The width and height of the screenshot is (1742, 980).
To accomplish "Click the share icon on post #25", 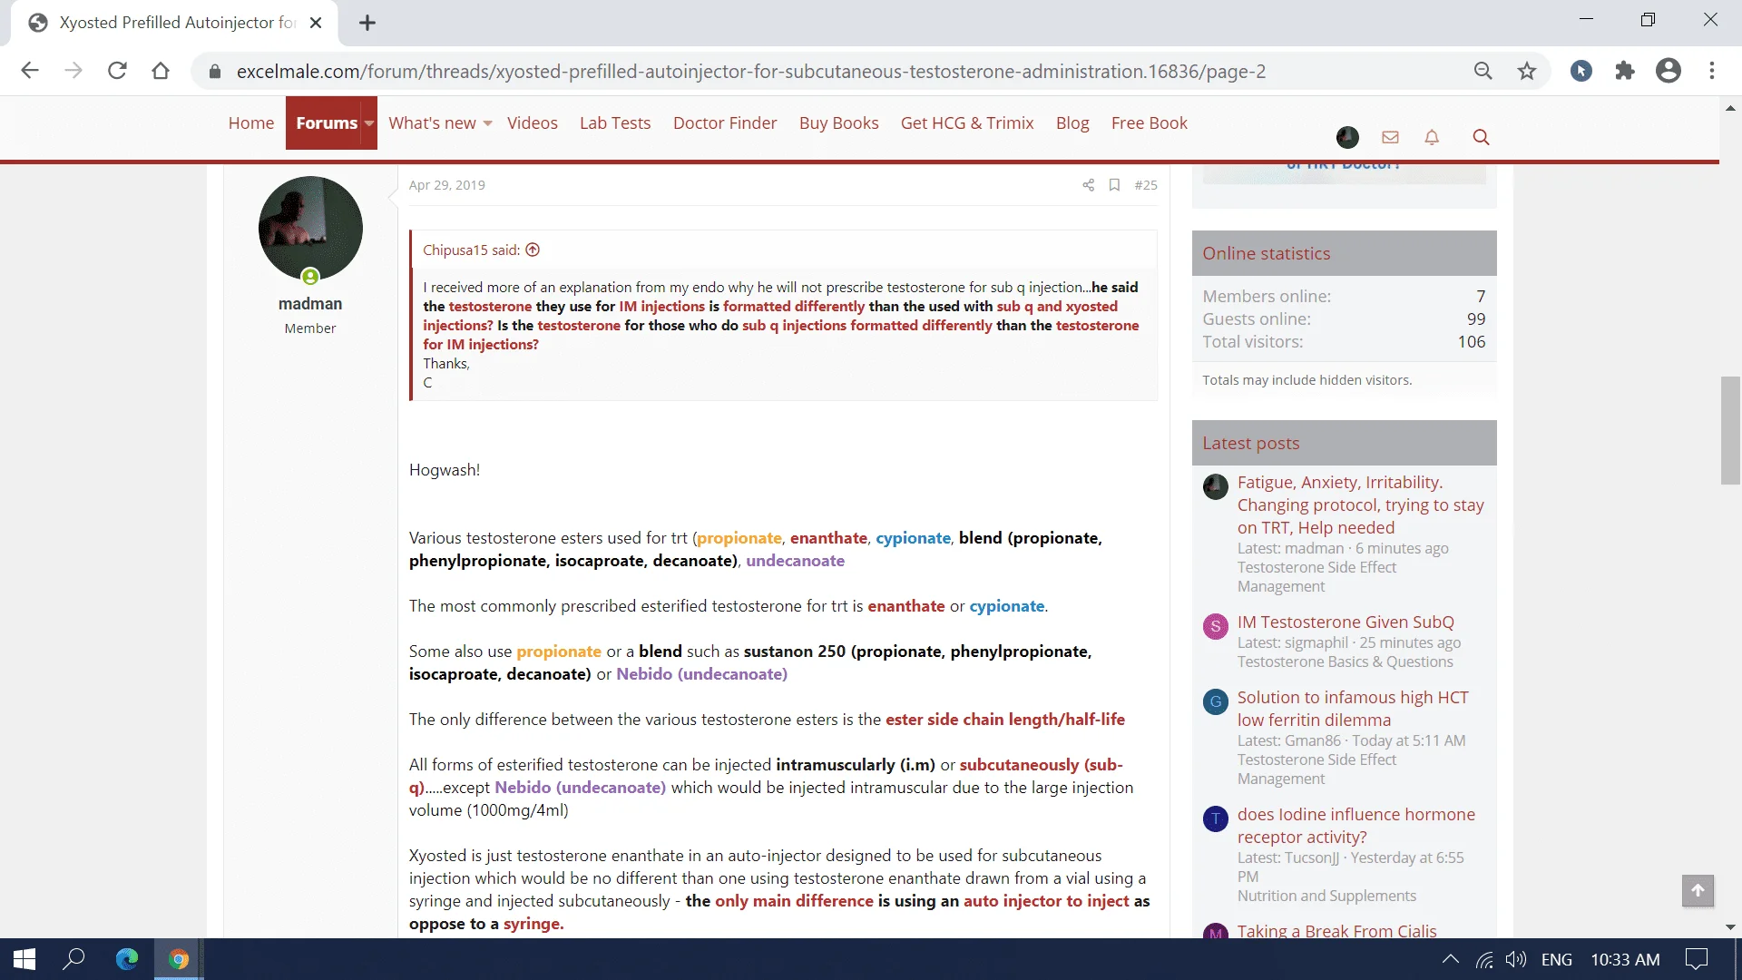I will 1088,185.
